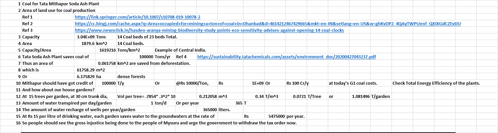Click the 'Rs 100 Cr/y' cell
The width and height of the screenshot is (498, 133).
[297, 83]
